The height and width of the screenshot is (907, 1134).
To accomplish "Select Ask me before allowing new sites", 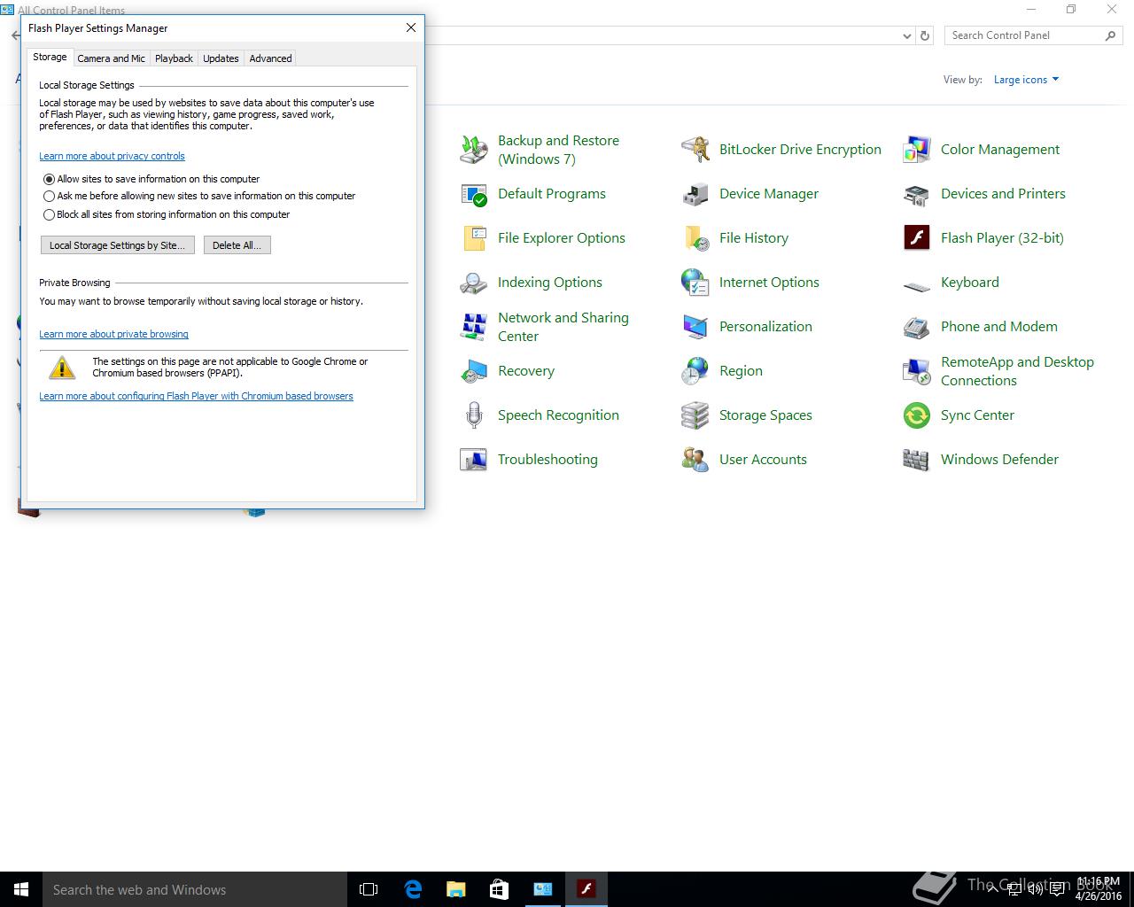I will pyautogui.click(x=50, y=197).
